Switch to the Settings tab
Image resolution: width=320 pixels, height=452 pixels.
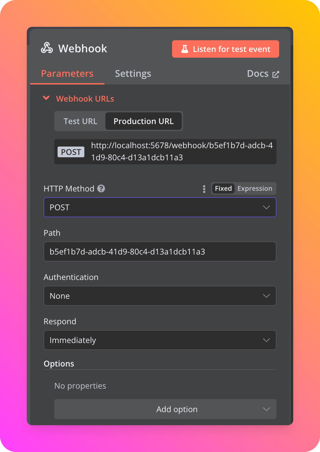point(133,73)
